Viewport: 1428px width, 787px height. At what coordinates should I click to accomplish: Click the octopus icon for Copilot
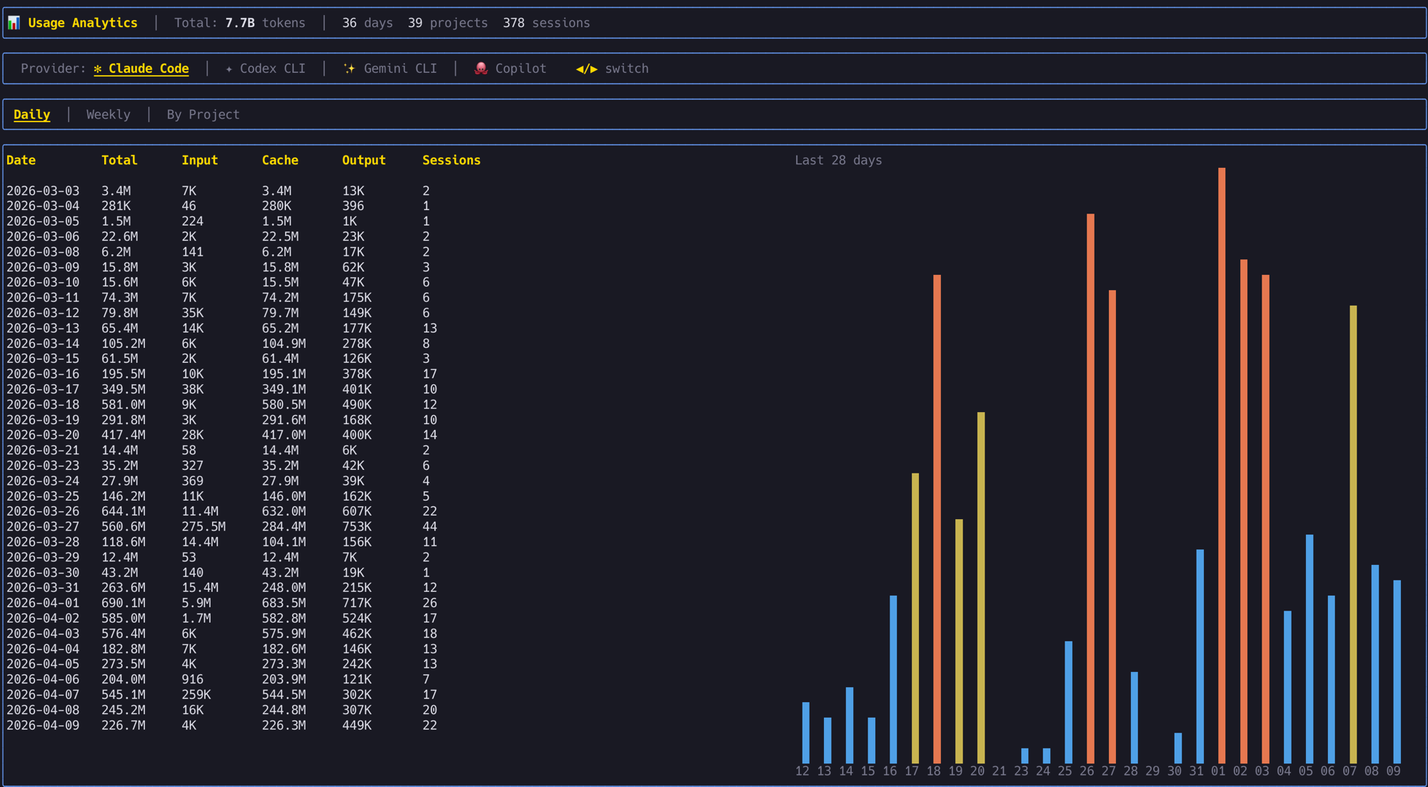coord(480,69)
